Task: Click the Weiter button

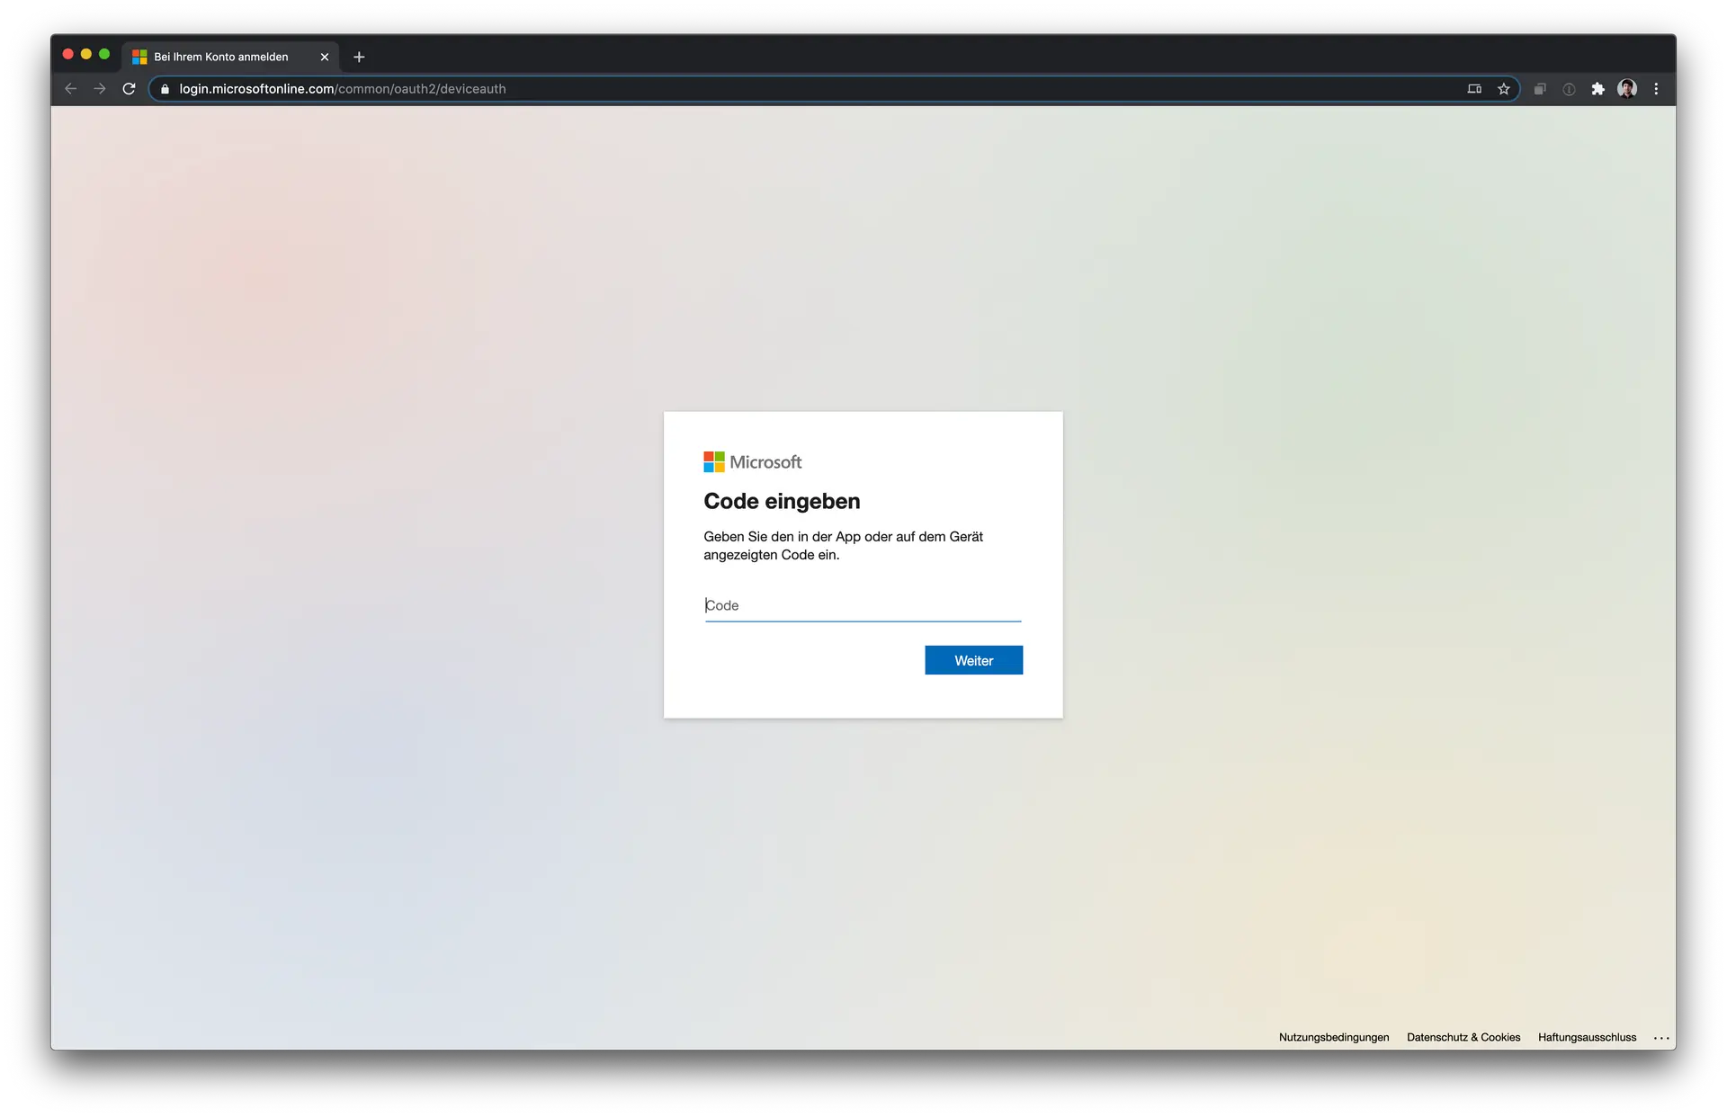Action: pos(973,660)
